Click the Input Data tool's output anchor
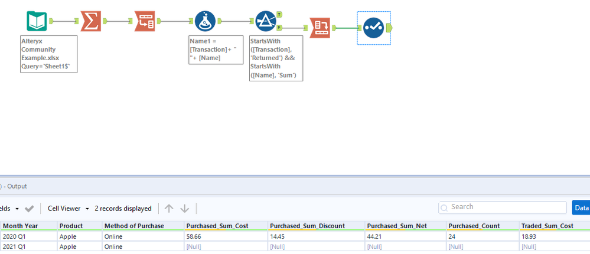This screenshot has height=254, width=590. pos(51,21)
